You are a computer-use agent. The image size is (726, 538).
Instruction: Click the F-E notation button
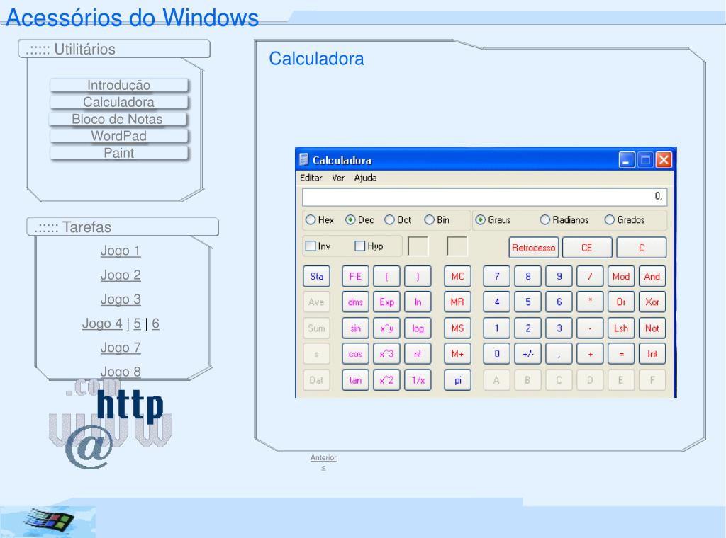click(355, 276)
